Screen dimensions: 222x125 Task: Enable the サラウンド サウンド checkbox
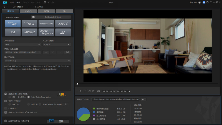click(x=6, y=101)
